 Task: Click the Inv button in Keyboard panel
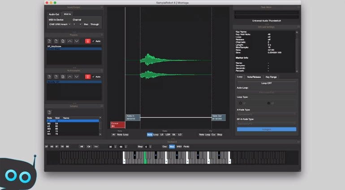tap(96, 147)
